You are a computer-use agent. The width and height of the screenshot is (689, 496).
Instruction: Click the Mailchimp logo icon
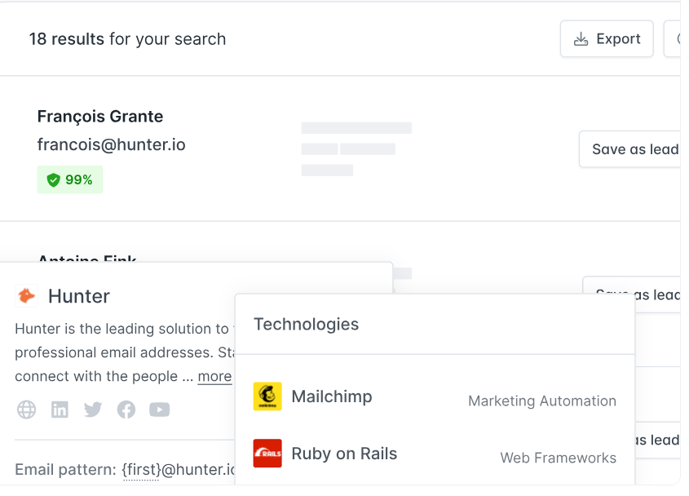pyautogui.click(x=267, y=396)
